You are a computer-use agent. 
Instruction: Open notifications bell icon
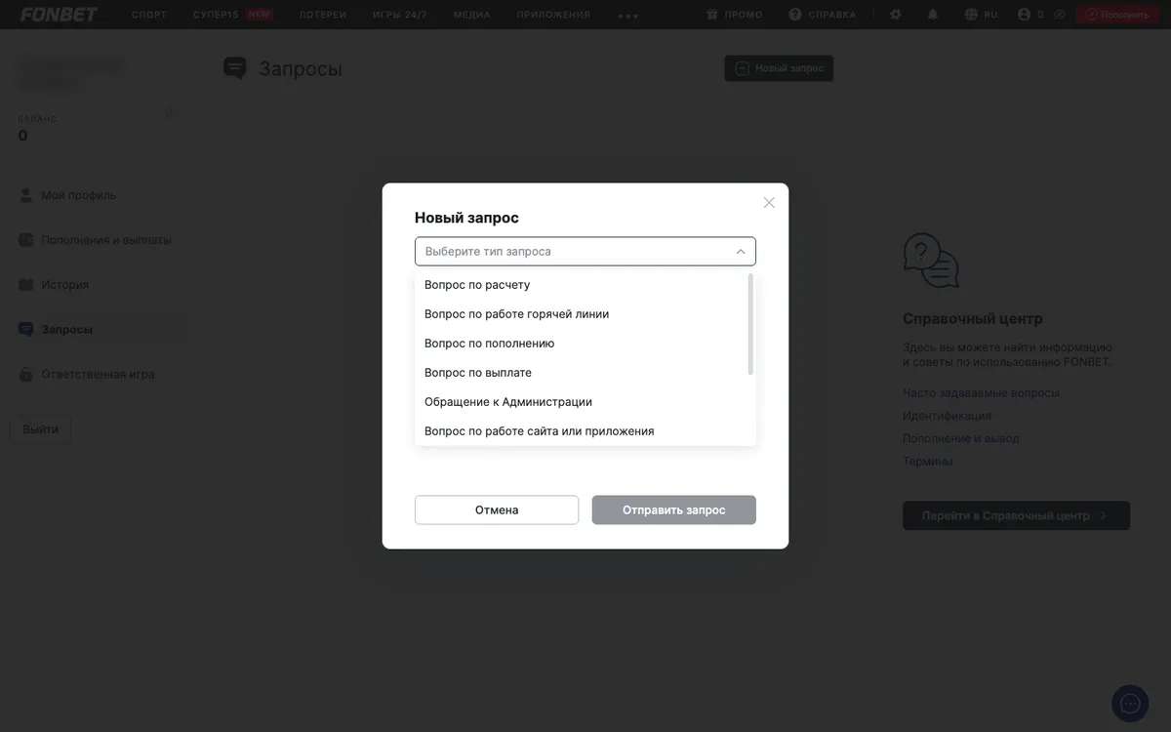[x=933, y=15]
